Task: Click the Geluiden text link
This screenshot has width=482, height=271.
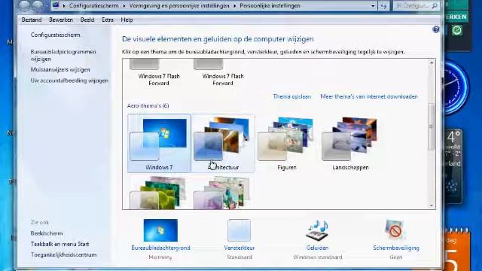Action: [x=317, y=248]
